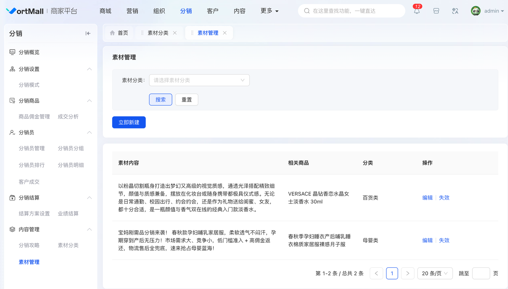Viewport: 508px width, 289px height.
Task: Close the 素材分类 tab
Action: point(175,33)
